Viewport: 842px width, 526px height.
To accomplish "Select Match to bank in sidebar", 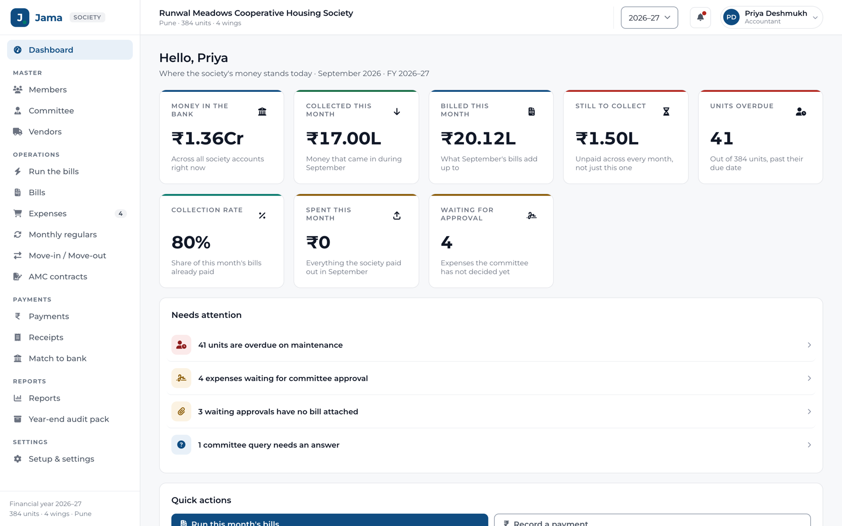I will [70, 358].
